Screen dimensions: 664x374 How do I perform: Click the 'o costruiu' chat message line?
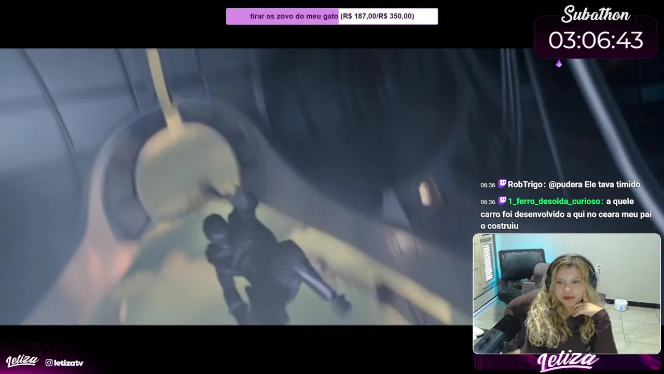pyautogui.click(x=499, y=226)
